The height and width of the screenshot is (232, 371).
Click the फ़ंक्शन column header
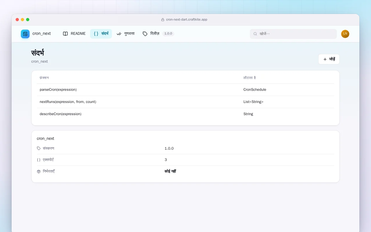(44, 78)
